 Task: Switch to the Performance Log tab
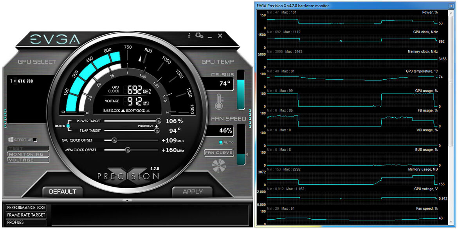click(26, 208)
